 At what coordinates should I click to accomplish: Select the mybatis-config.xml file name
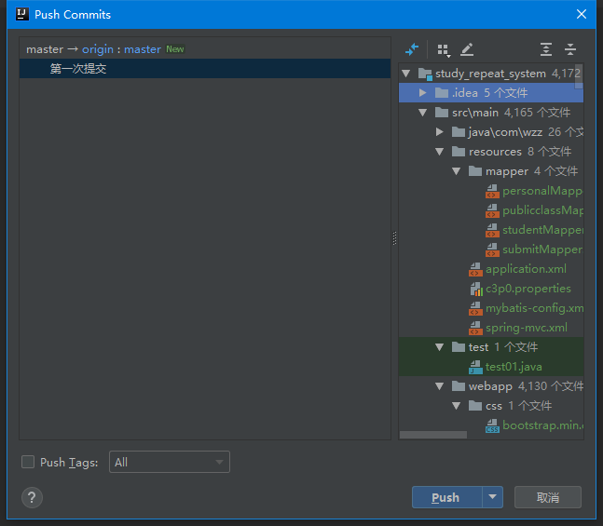pos(535,308)
